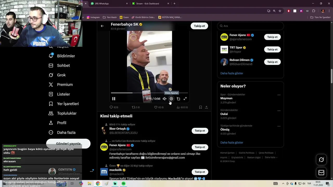
Task: Open floating messages envelope button
Action: pyautogui.click(x=321, y=172)
